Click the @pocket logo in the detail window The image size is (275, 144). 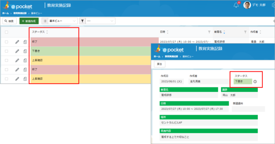click(169, 49)
